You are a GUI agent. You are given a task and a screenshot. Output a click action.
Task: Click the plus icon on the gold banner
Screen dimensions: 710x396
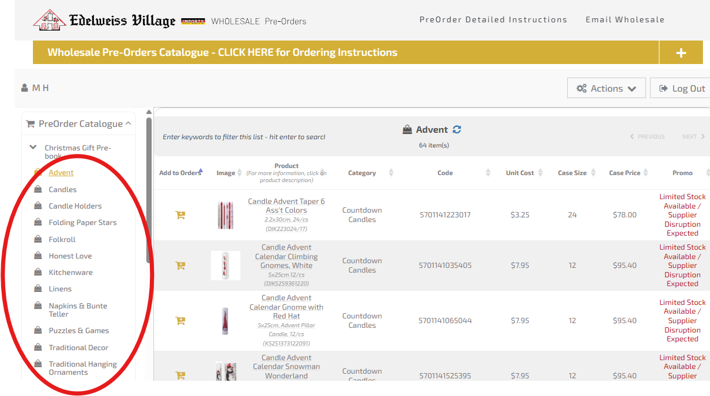point(681,53)
